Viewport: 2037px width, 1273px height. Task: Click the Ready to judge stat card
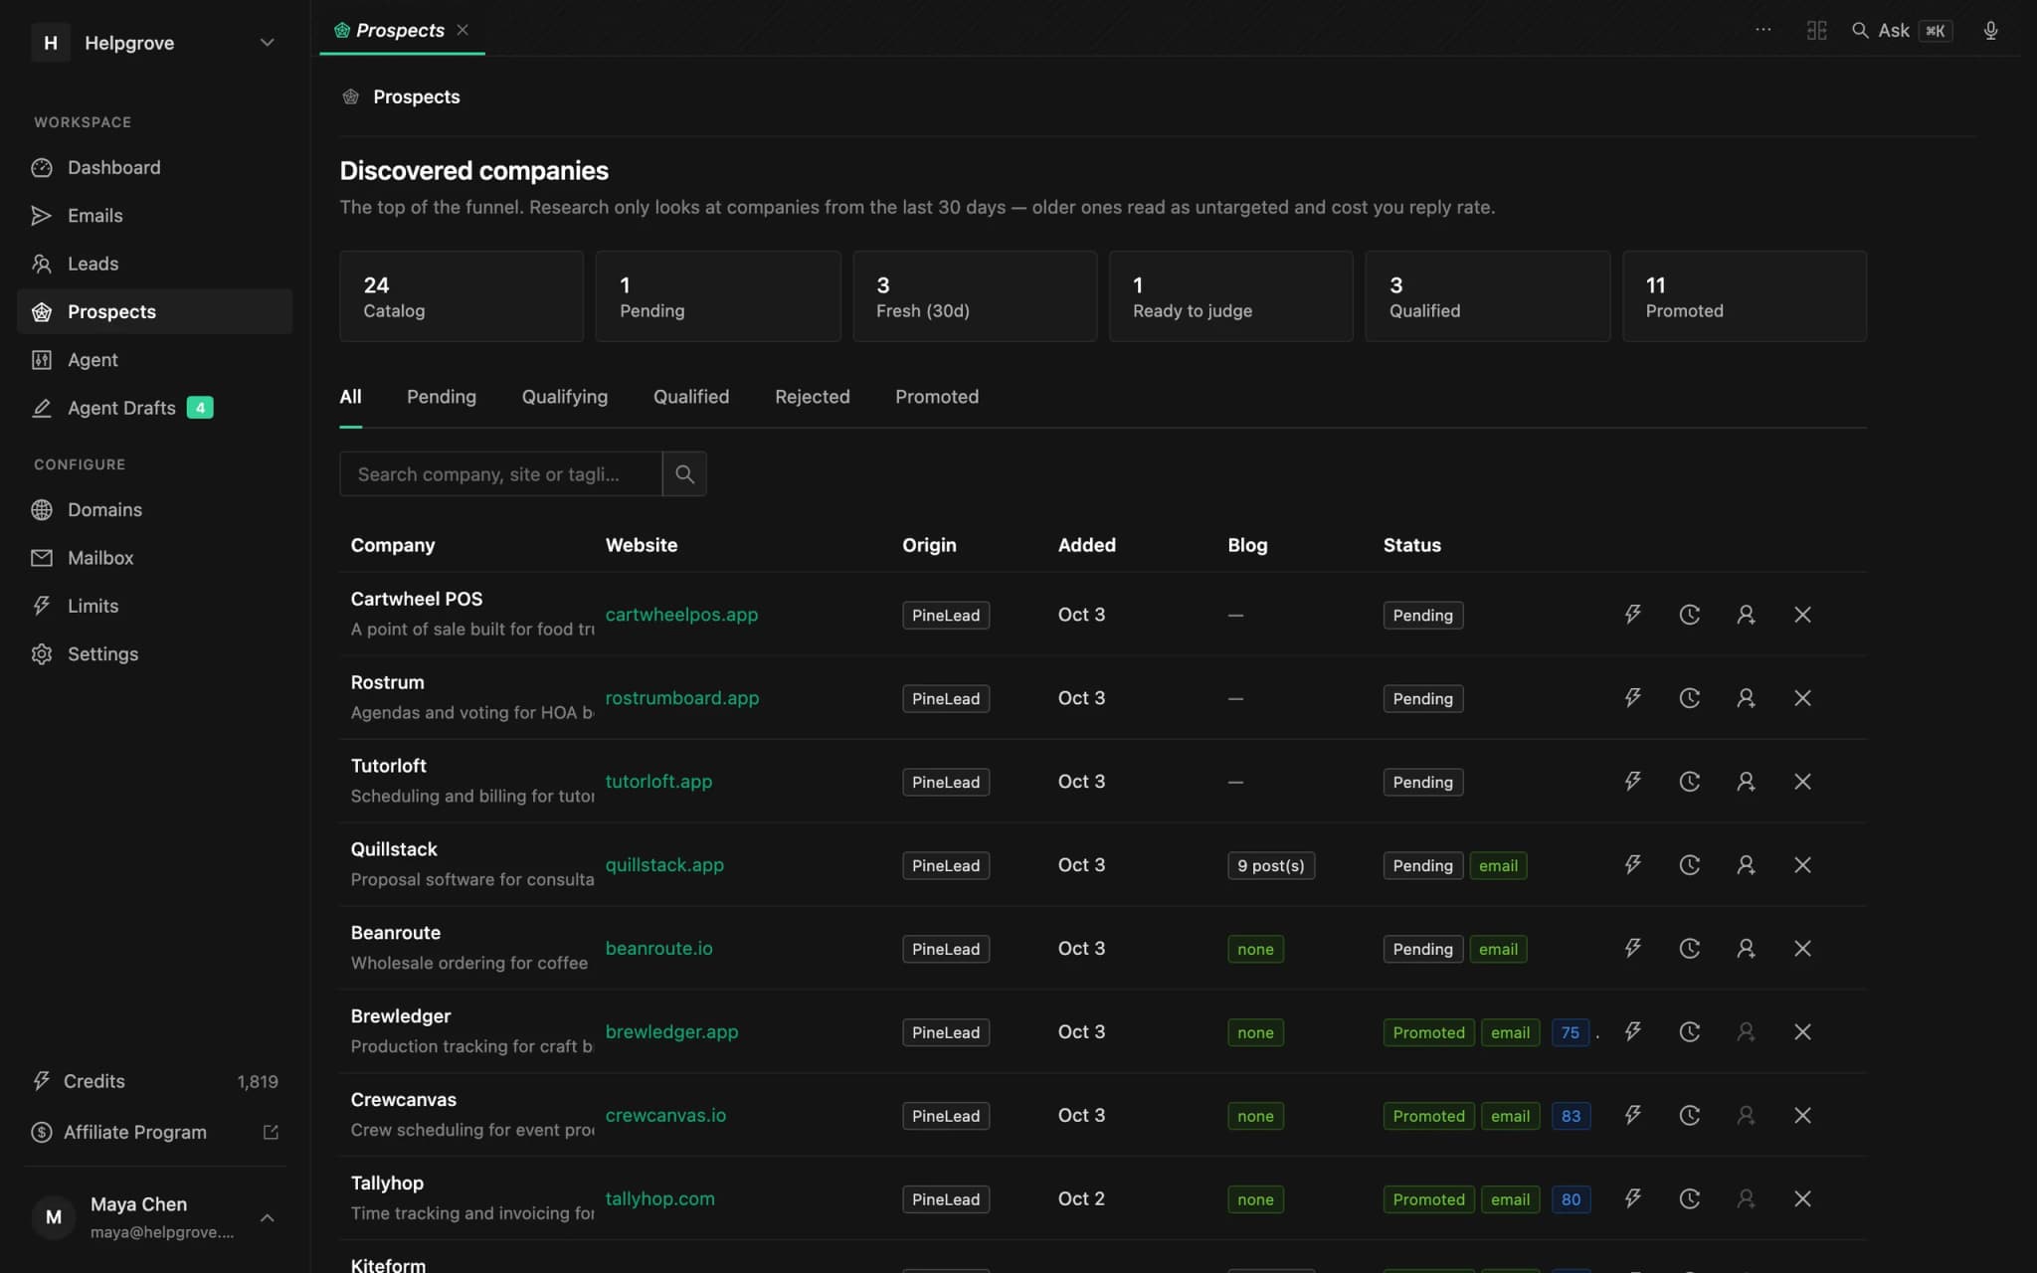[x=1230, y=296]
